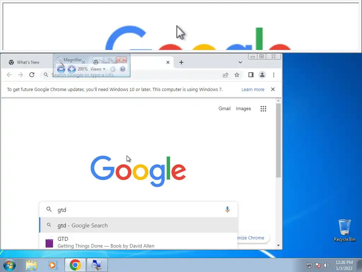Open Magnifier Views dropdown

point(98,69)
